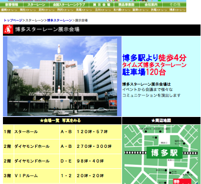The height and width of the screenshot is (184, 201).
Task: Go to 博多スターレーン in sub-navigation bar
Action: pyautogui.click(x=177, y=10)
